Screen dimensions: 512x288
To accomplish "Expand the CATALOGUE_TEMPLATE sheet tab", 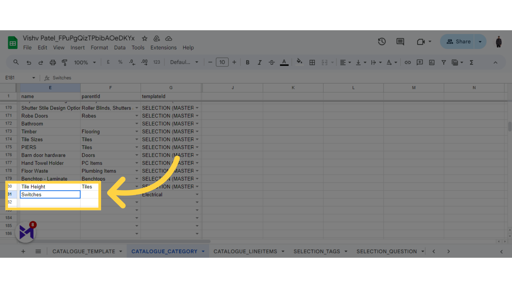I will coord(121,251).
